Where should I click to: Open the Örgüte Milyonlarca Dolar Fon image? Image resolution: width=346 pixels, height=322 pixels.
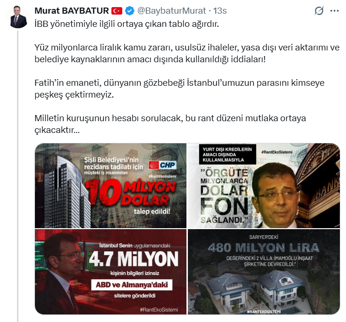tap(264, 186)
